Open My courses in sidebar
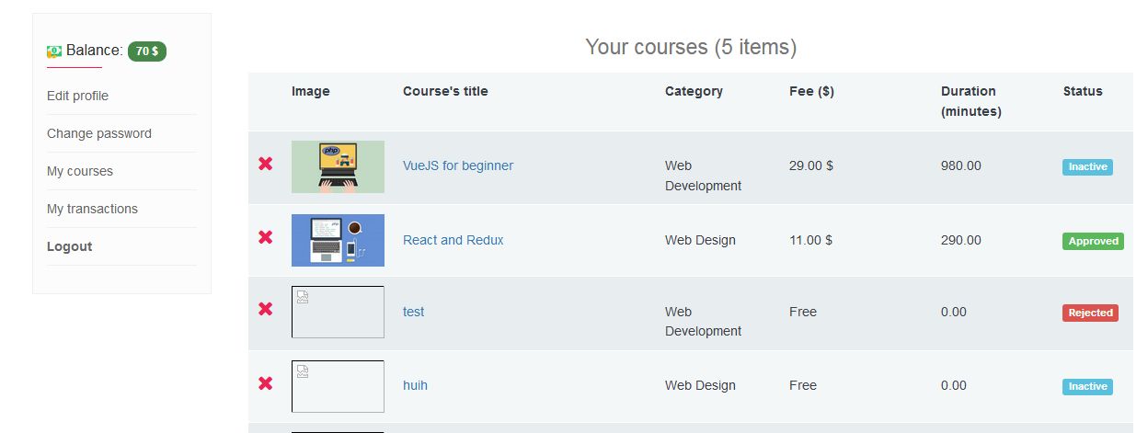1148x433 pixels. pyautogui.click(x=80, y=171)
